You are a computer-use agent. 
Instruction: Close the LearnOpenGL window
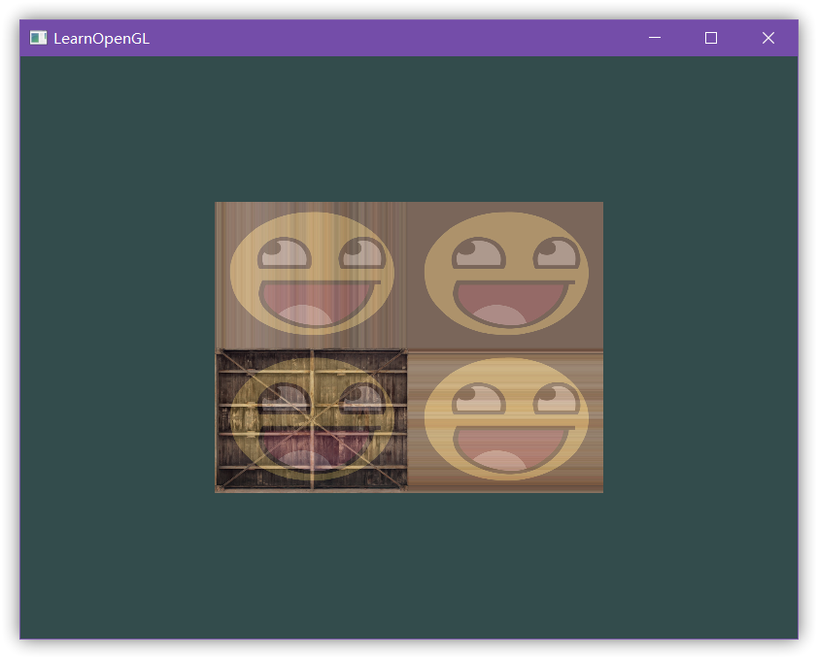coord(768,38)
